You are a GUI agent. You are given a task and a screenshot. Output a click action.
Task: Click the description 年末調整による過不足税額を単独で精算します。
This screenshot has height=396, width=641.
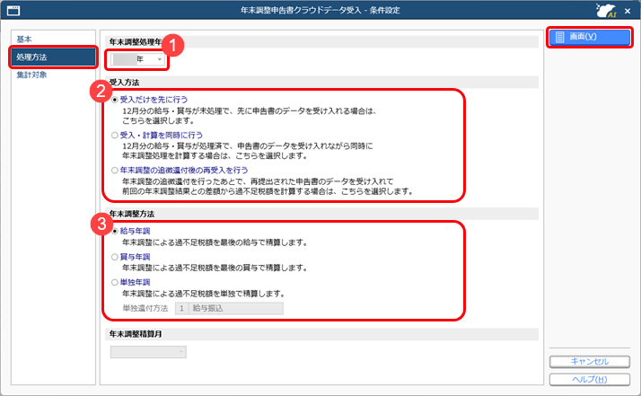pyautogui.click(x=204, y=294)
